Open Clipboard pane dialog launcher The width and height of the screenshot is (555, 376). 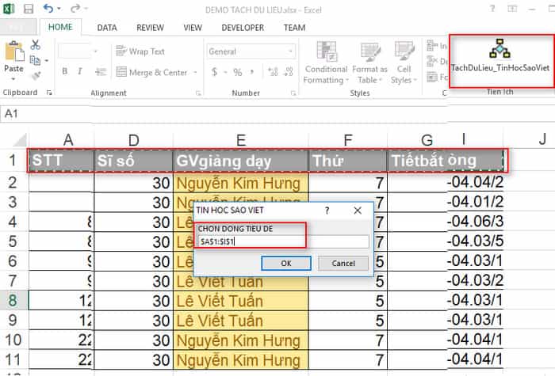point(49,93)
